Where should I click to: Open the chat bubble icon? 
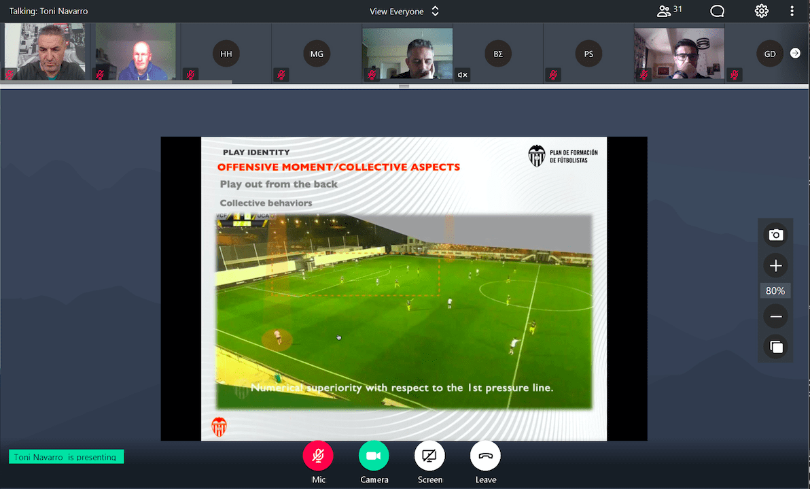pyautogui.click(x=717, y=11)
